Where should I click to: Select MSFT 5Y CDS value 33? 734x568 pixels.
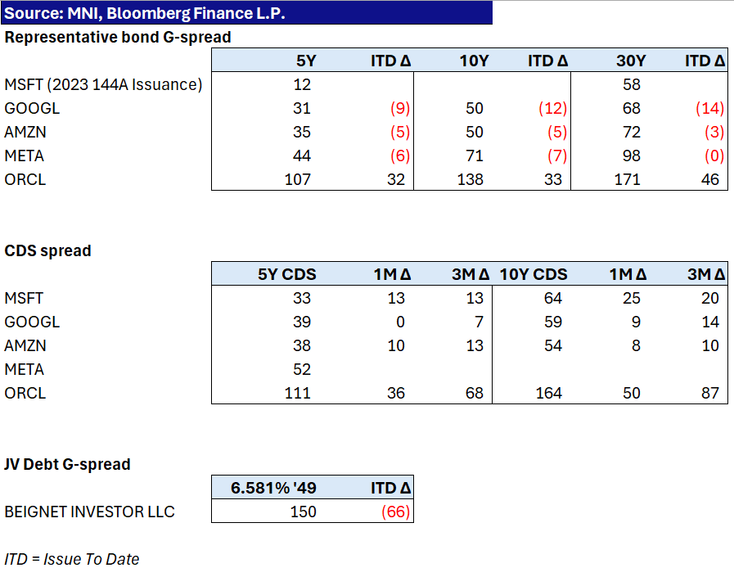point(302,298)
